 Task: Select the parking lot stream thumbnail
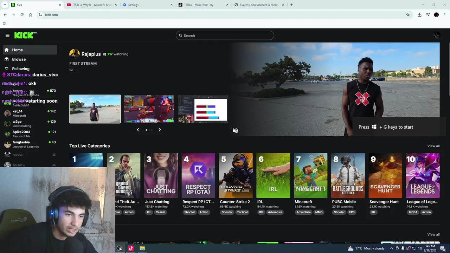pyautogui.click(x=95, y=109)
